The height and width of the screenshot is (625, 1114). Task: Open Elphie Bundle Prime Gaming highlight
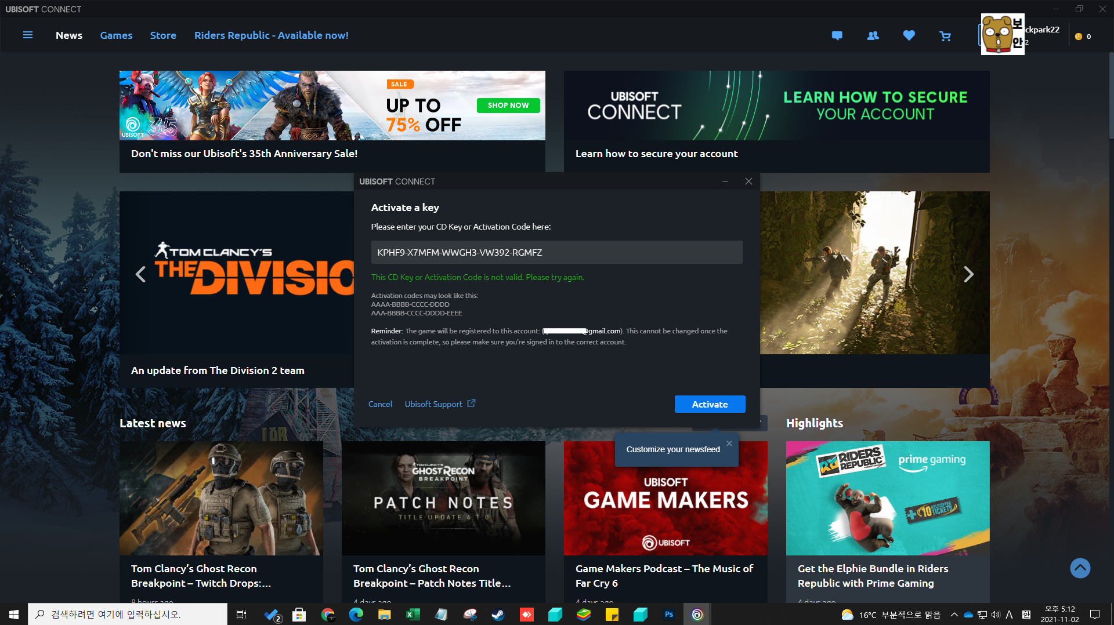(888, 522)
